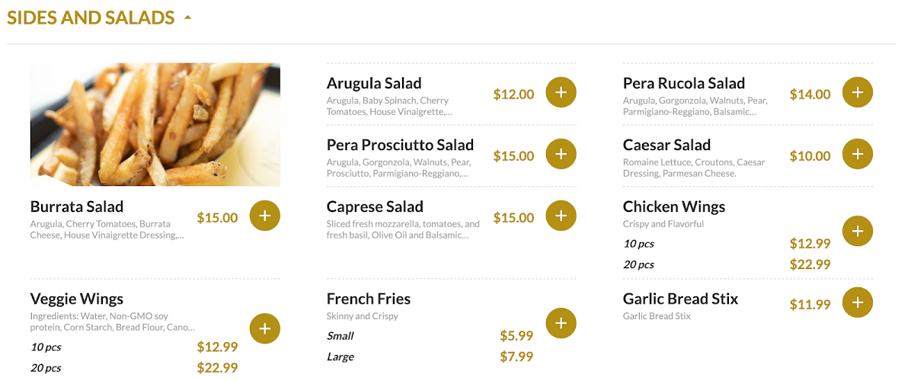
Task: Select 10 pcs option for Veggie Wings
Action: coord(46,347)
